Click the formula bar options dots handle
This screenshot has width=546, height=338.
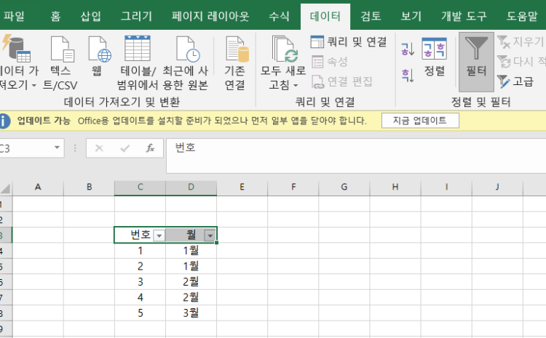point(75,148)
